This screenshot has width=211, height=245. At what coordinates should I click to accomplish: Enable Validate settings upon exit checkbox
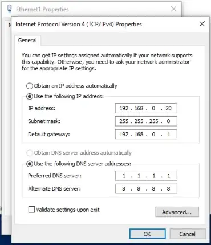click(31, 210)
